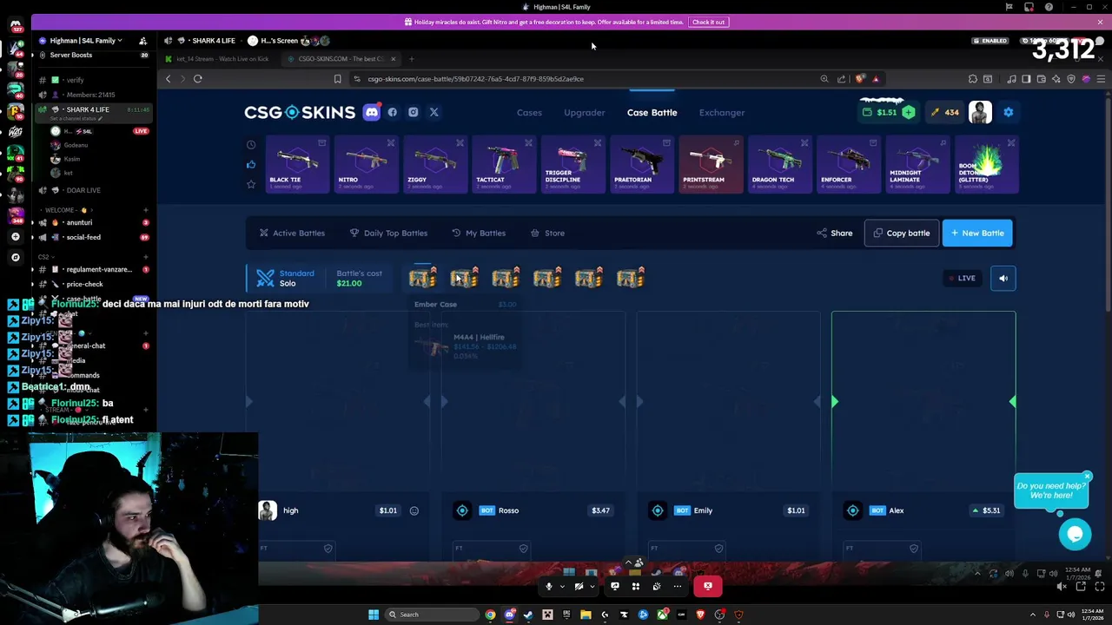The image size is (1112, 625).
Task: Open the browser extensions puzzle icon
Action: (972, 79)
